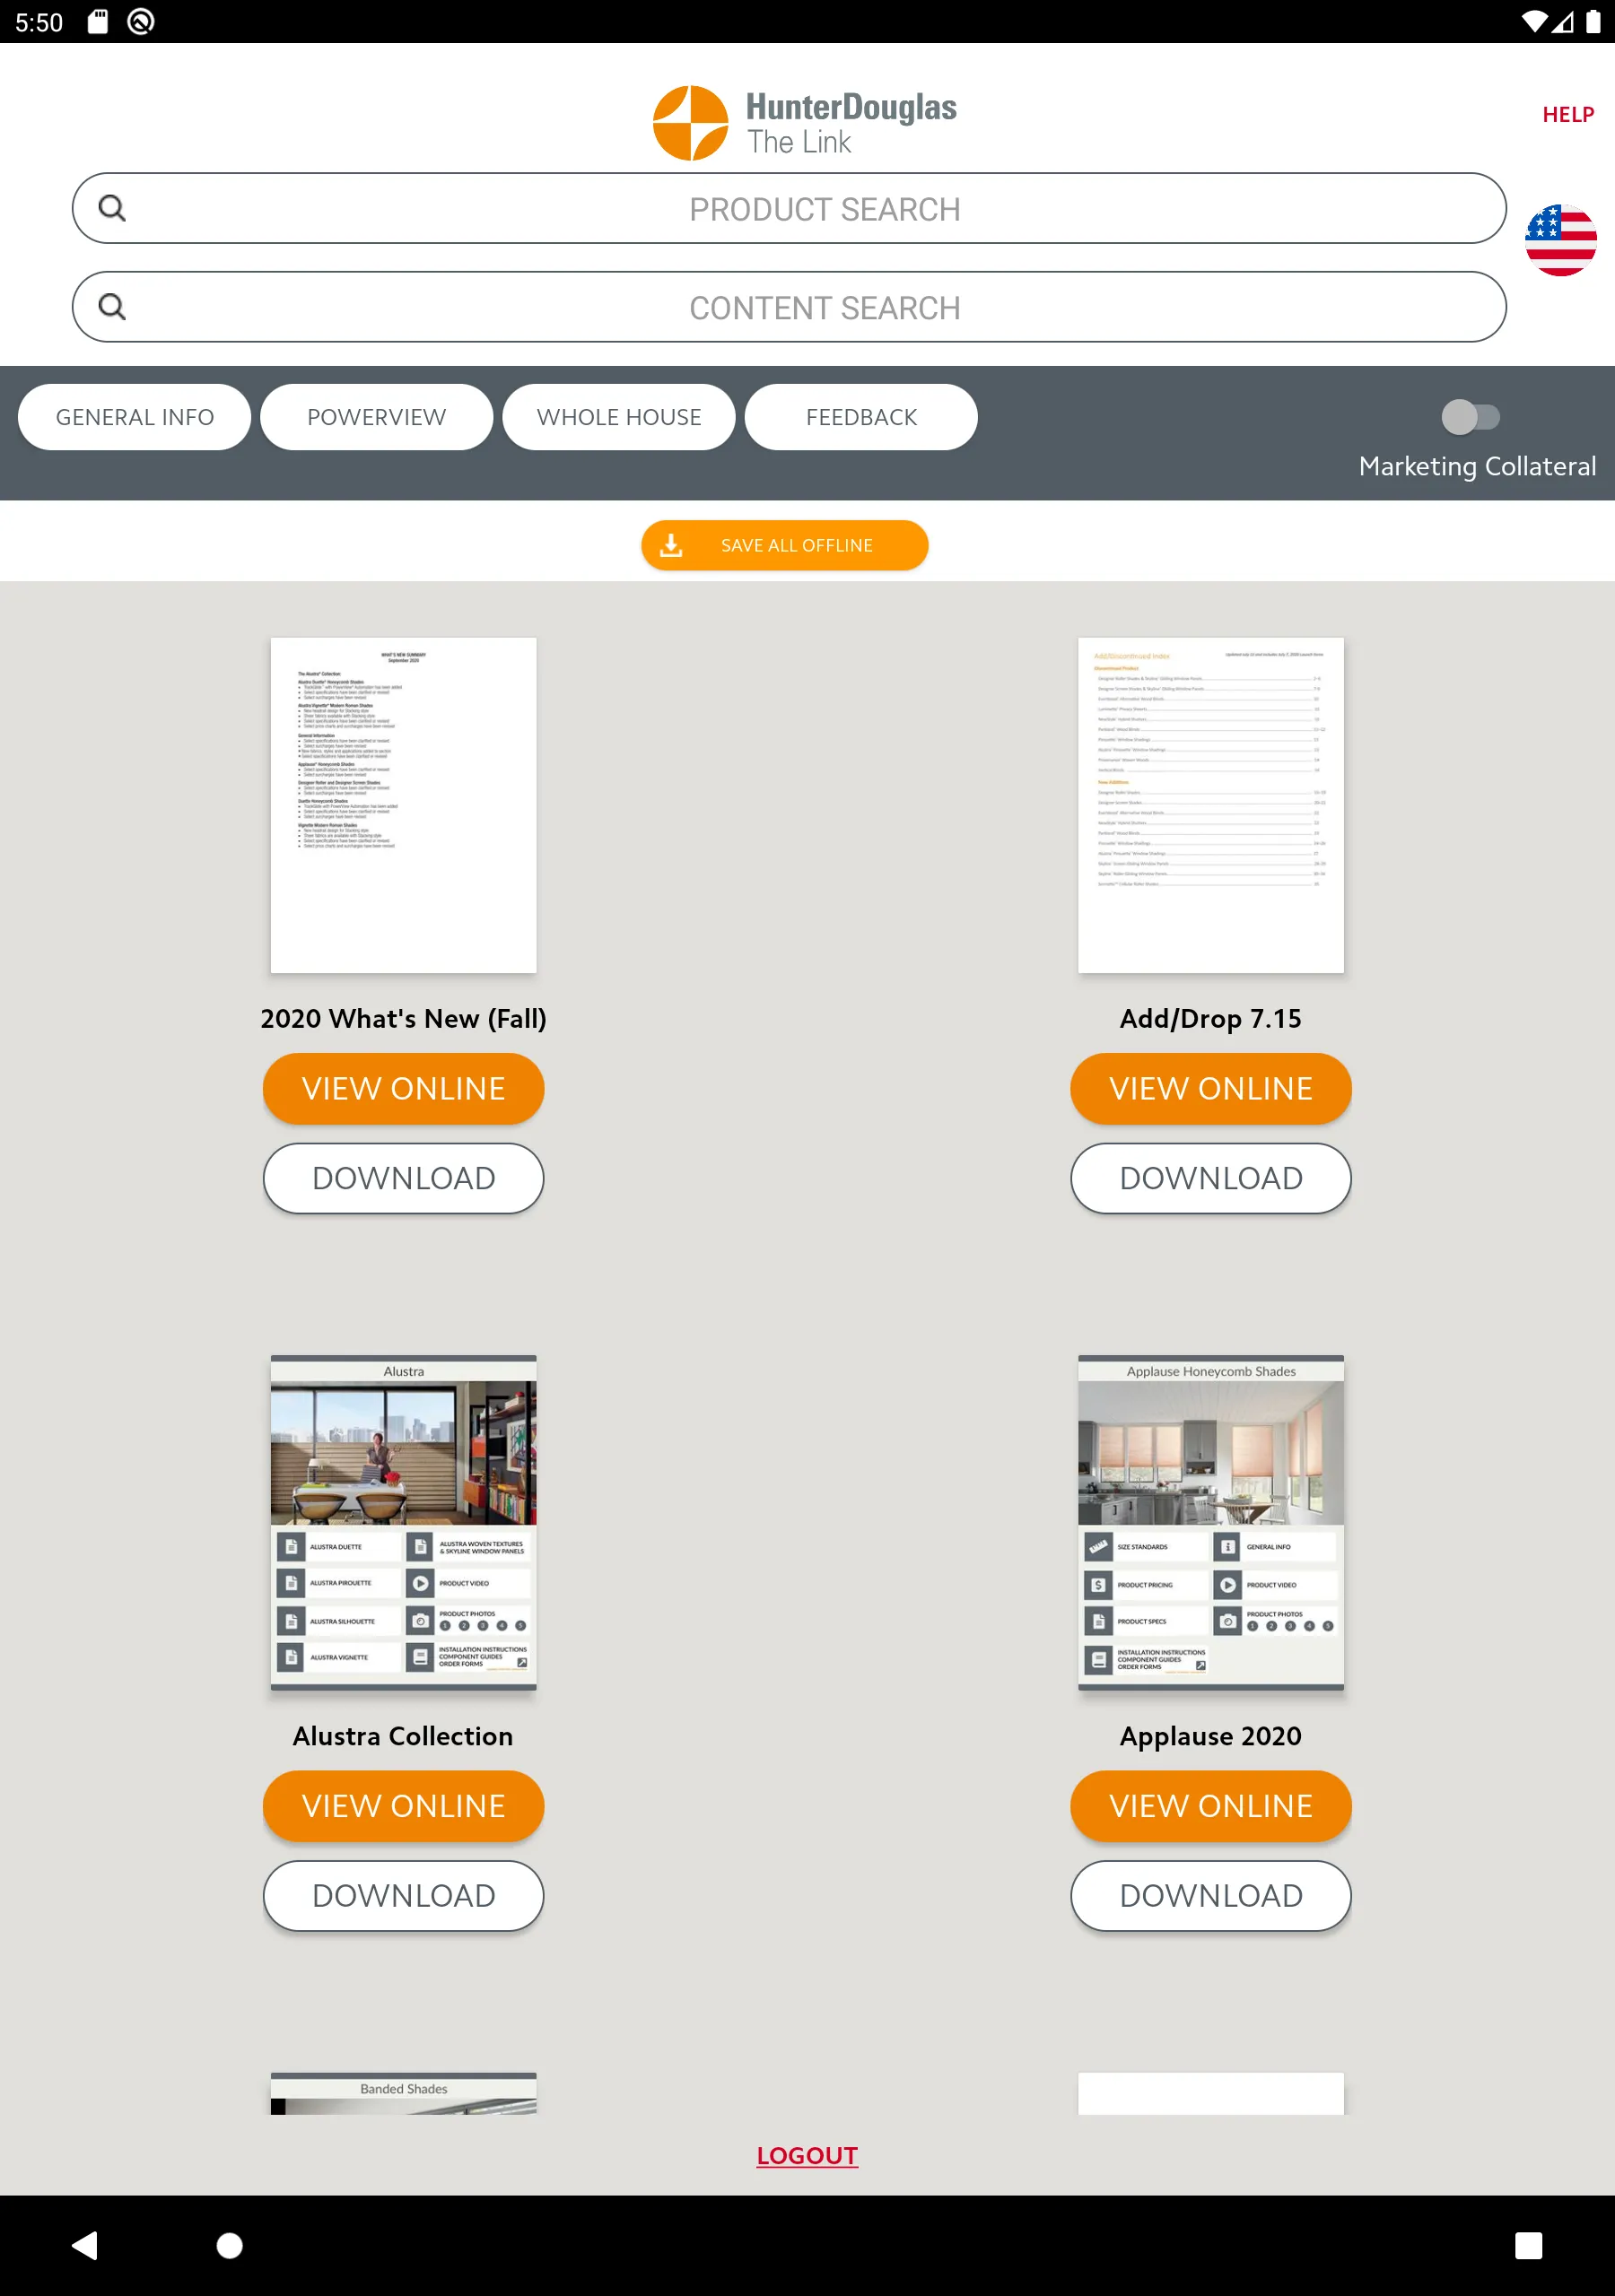Tap the magnifier in Content Search
Screen dimensions: 1615x2296
pos(112,307)
